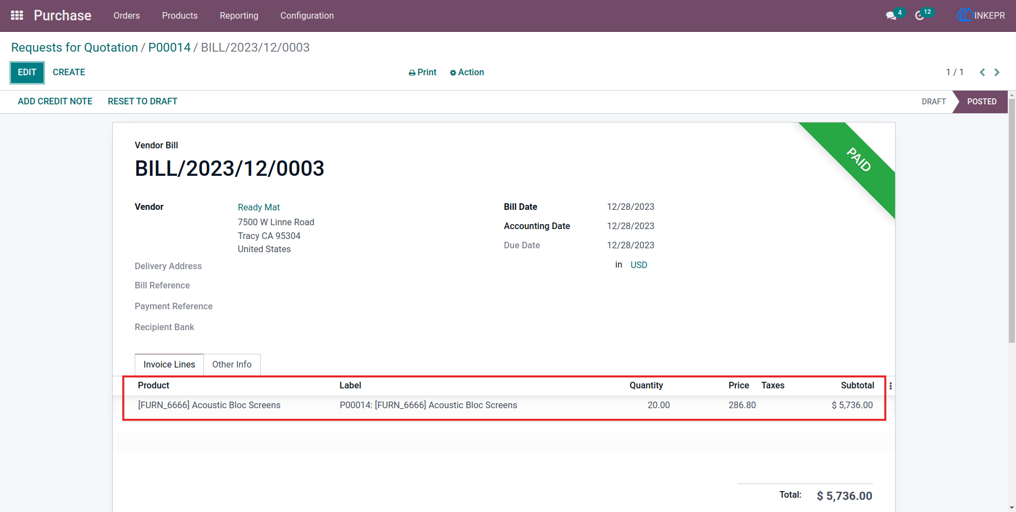Image resolution: width=1016 pixels, height=512 pixels.
Task: Open the column options kebab icon
Action: pos(891,386)
